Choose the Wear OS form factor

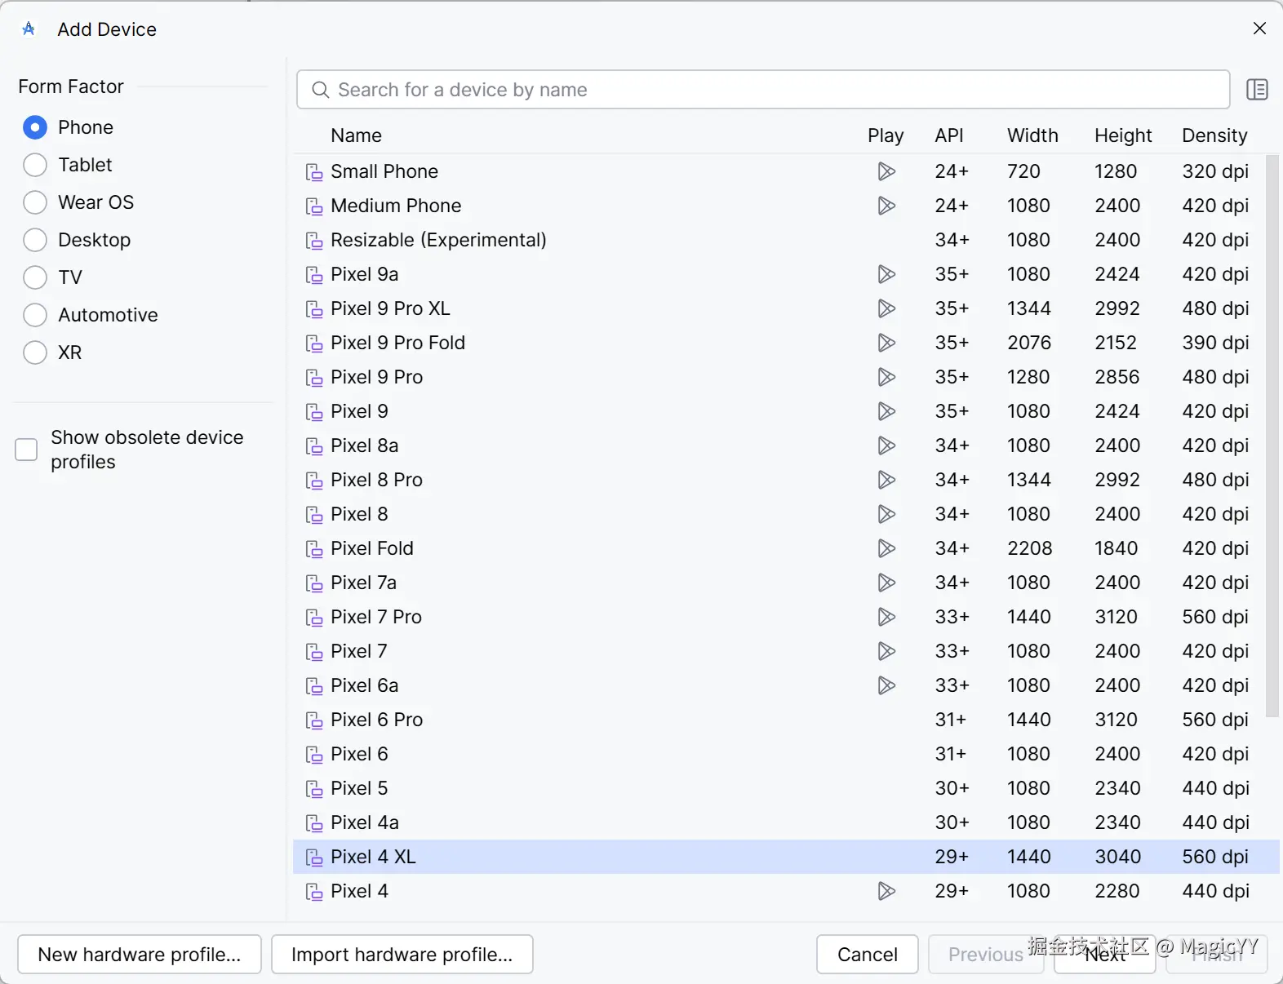(35, 202)
